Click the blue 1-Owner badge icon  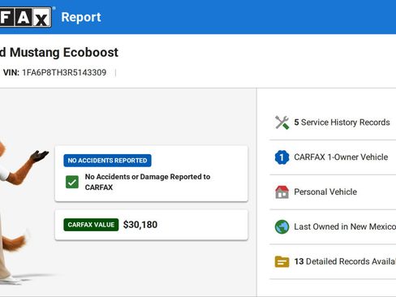(282, 157)
